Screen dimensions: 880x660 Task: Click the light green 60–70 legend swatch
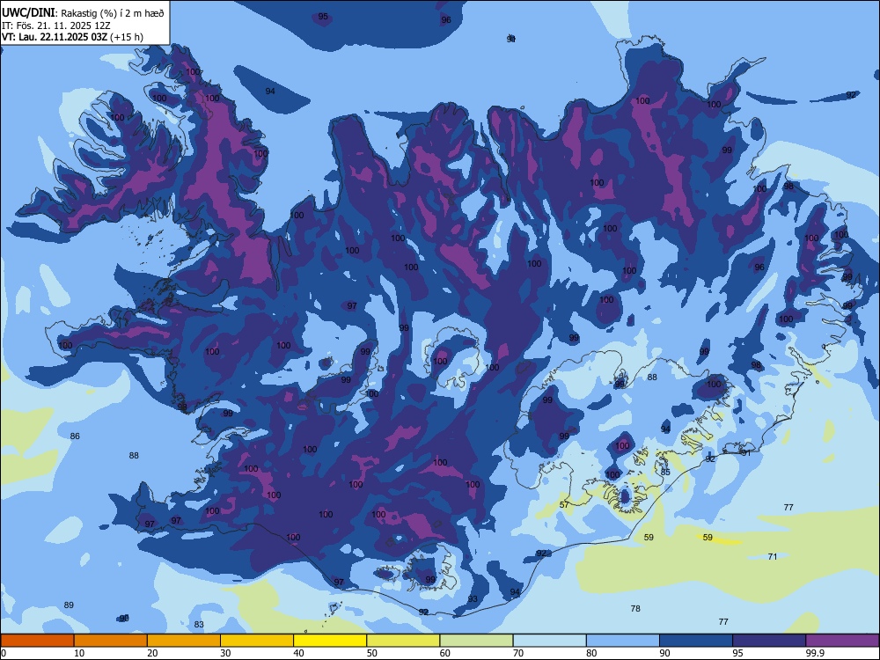coord(476,641)
